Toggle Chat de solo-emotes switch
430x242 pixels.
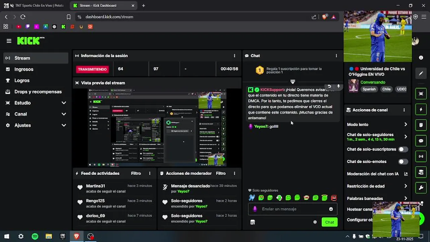point(403,162)
